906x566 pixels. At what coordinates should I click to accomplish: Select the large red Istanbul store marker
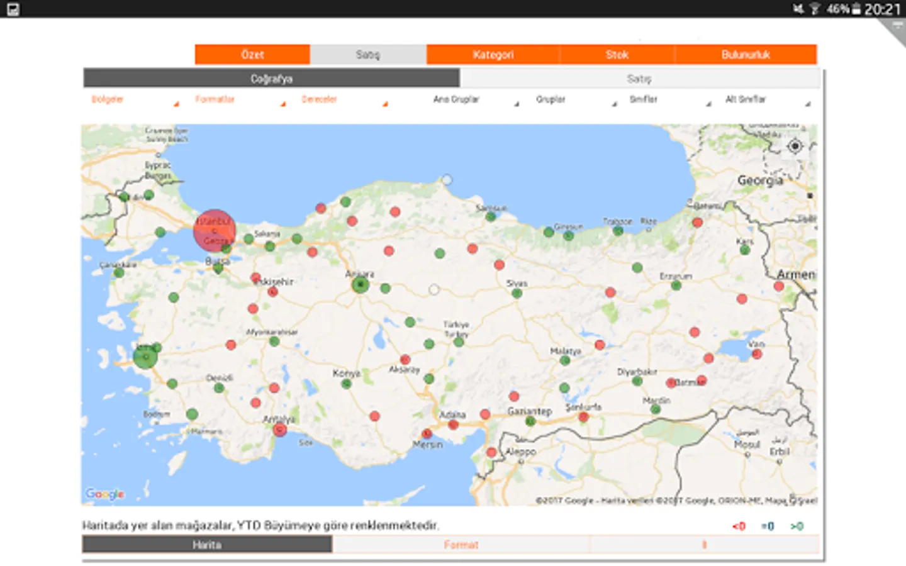tap(215, 230)
